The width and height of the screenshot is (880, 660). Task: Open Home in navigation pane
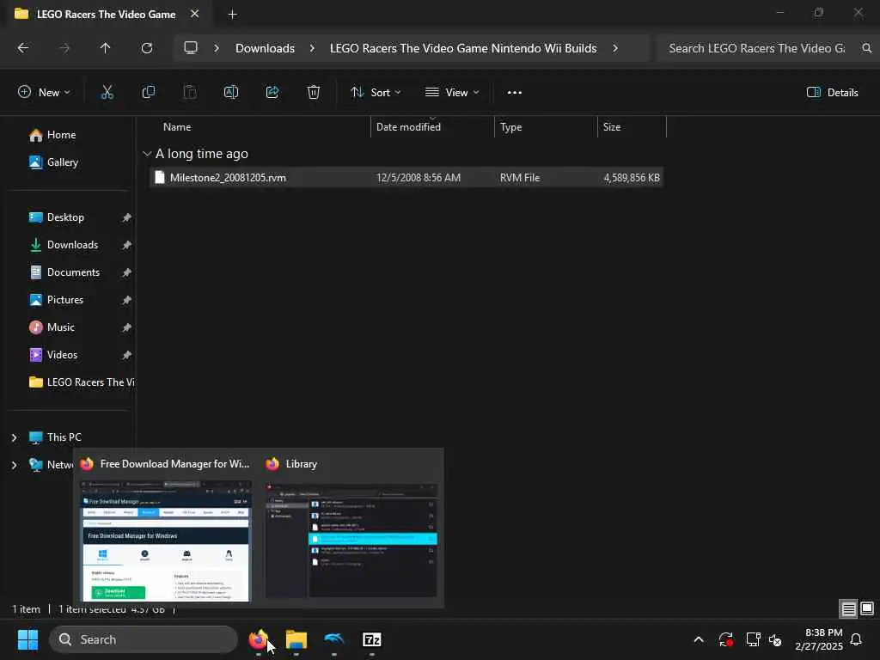(x=61, y=135)
